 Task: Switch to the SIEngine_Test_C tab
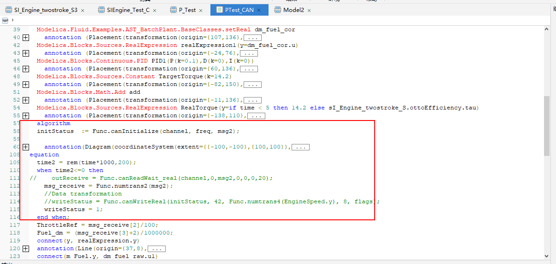point(128,10)
